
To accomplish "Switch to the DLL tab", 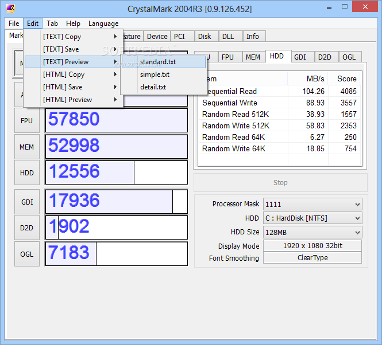I will click(x=230, y=37).
